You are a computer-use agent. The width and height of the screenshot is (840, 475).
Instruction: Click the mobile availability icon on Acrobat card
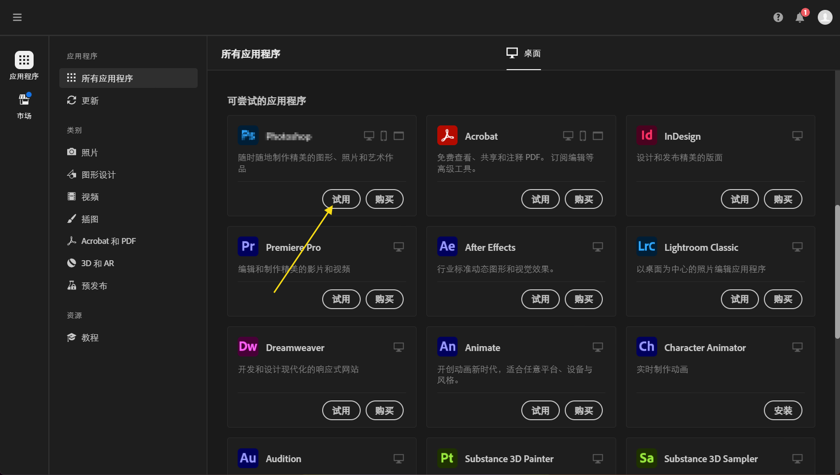pyautogui.click(x=583, y=135)
